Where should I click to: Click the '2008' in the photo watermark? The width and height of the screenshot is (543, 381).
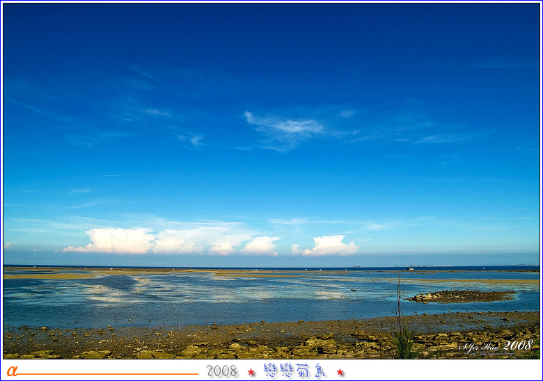click(x=517, y=345)
